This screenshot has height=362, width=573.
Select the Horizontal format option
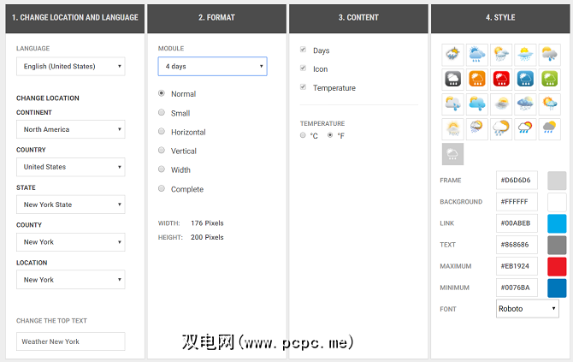(x=162, y=131)
